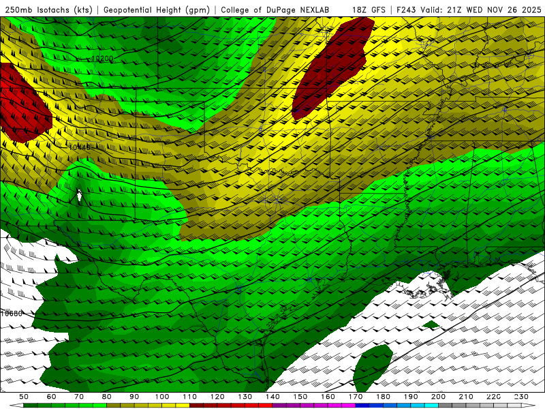
Task: Click the 150 value on the color scale
Action: point(300,397)
